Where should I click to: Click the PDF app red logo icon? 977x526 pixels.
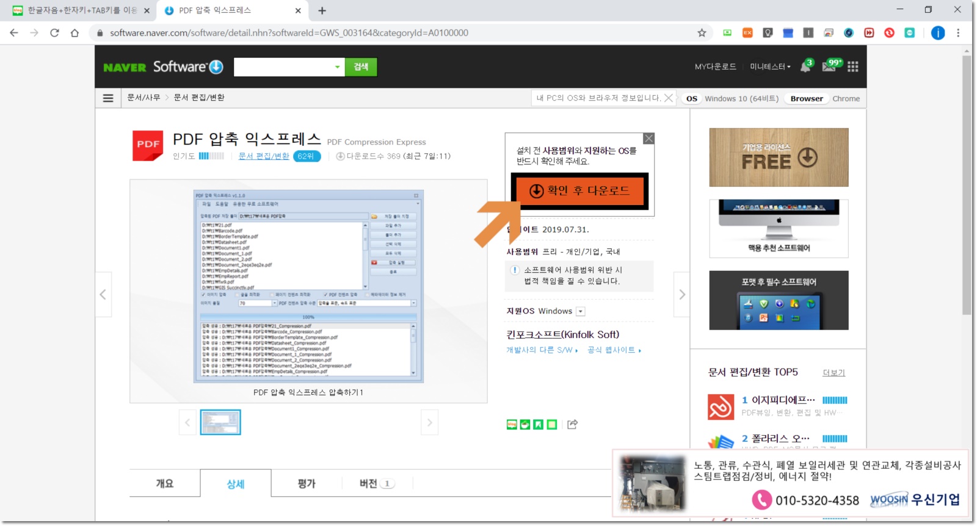148,145
